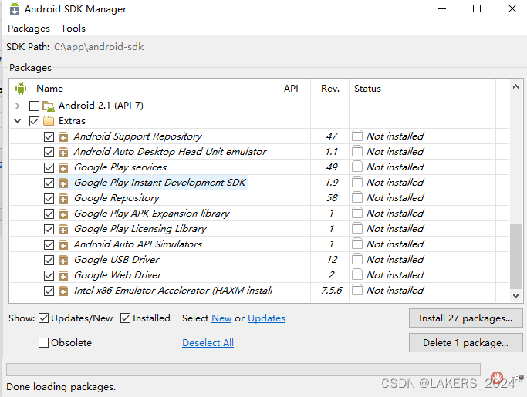Screen dimensions: 527x397
Task: Click the Google Web Driver package icon
Action: (63, 275)
